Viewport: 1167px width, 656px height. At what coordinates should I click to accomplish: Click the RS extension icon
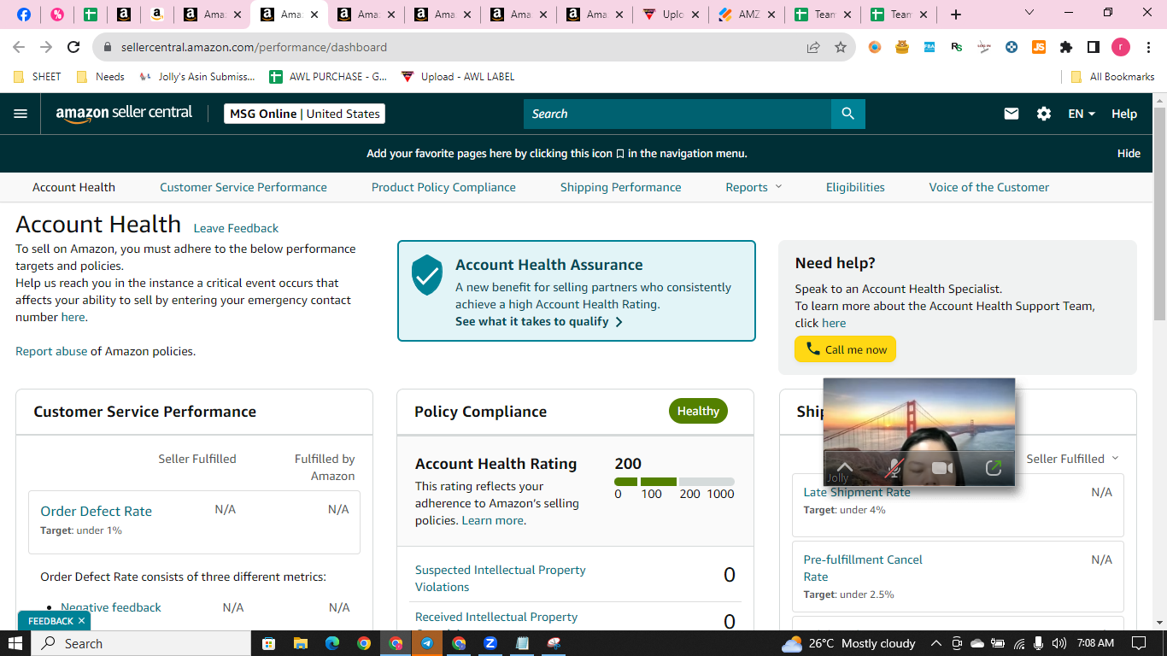(957, 48)
